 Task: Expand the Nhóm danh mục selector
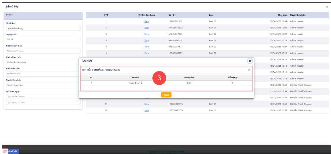[43, 51]
